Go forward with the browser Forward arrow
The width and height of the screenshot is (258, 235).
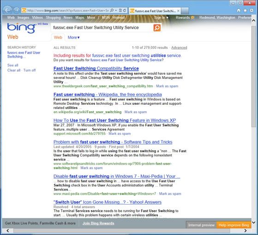16,10
